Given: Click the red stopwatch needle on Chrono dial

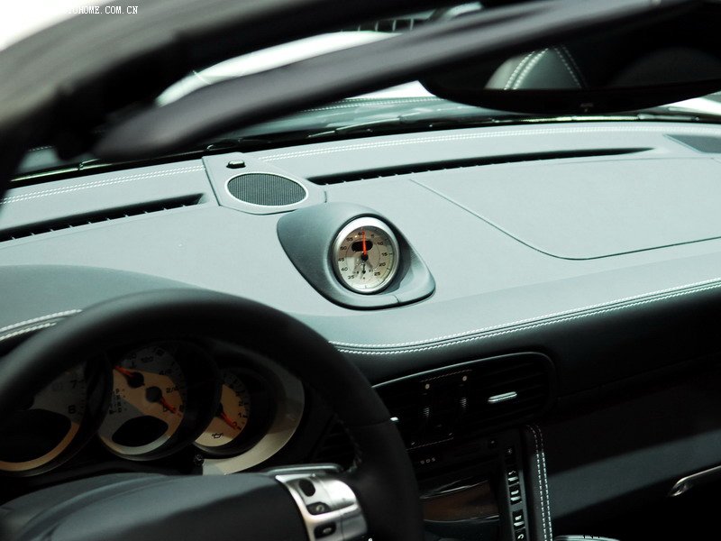Looking at the screenshot, I should pyautogui.click(x=364, y=243).
